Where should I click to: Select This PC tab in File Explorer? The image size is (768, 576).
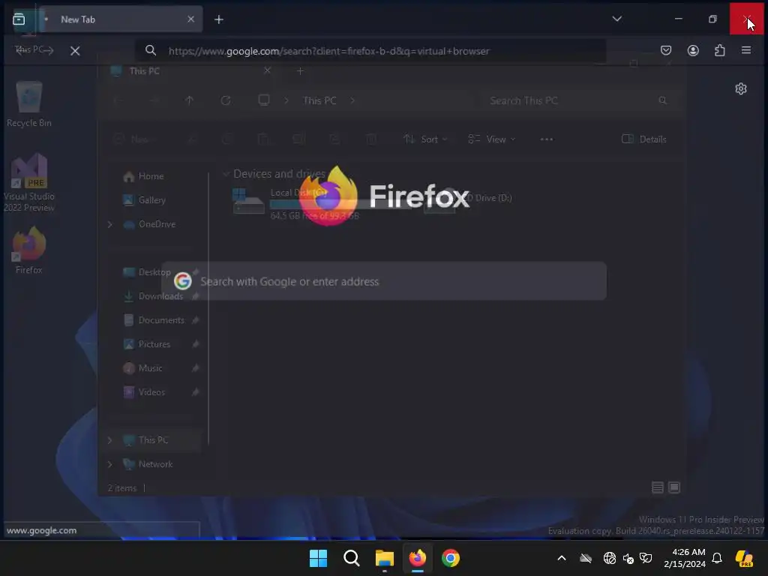tap(191, 71)
